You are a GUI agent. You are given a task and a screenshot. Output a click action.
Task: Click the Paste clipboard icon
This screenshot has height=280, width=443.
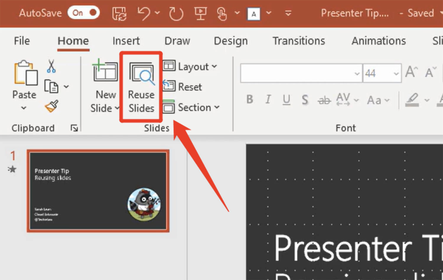25,73
